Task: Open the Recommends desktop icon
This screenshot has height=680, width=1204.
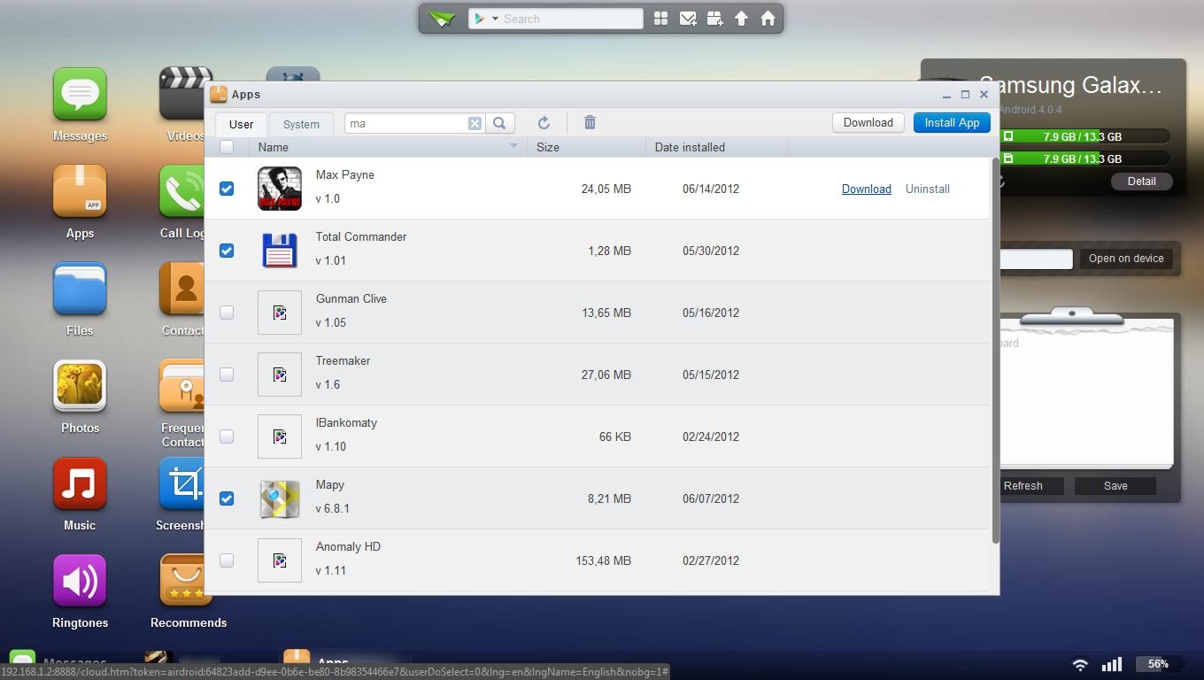Action: pos(187,582)
